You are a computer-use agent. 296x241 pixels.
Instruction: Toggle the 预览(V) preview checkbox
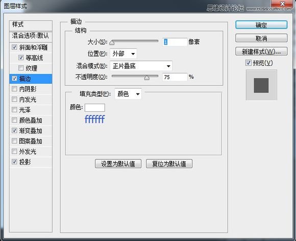pyautogui.click(x=249, y=63)
